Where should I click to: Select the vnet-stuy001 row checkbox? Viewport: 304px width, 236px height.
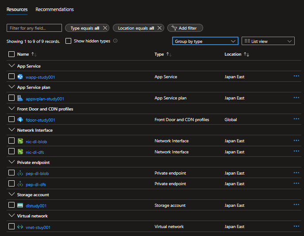click(x=12, y=226)
